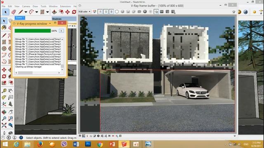Viewport: 264px width, 148px height.
Task: Select the Dimension tool in left toolbar
Action: pos(10,91)
